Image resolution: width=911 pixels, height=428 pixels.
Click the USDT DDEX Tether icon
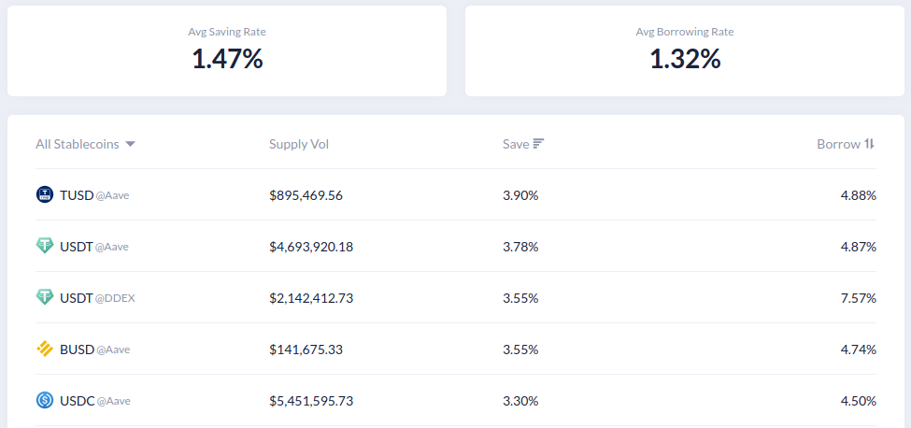[45, 297]
